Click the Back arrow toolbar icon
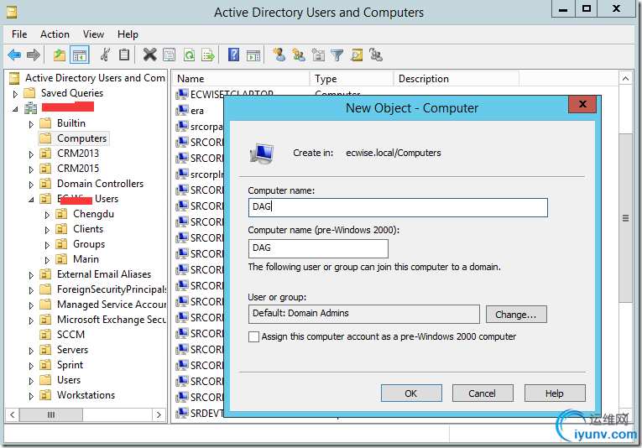The width and height of the screenshot is (642, 448). [14, 55]
